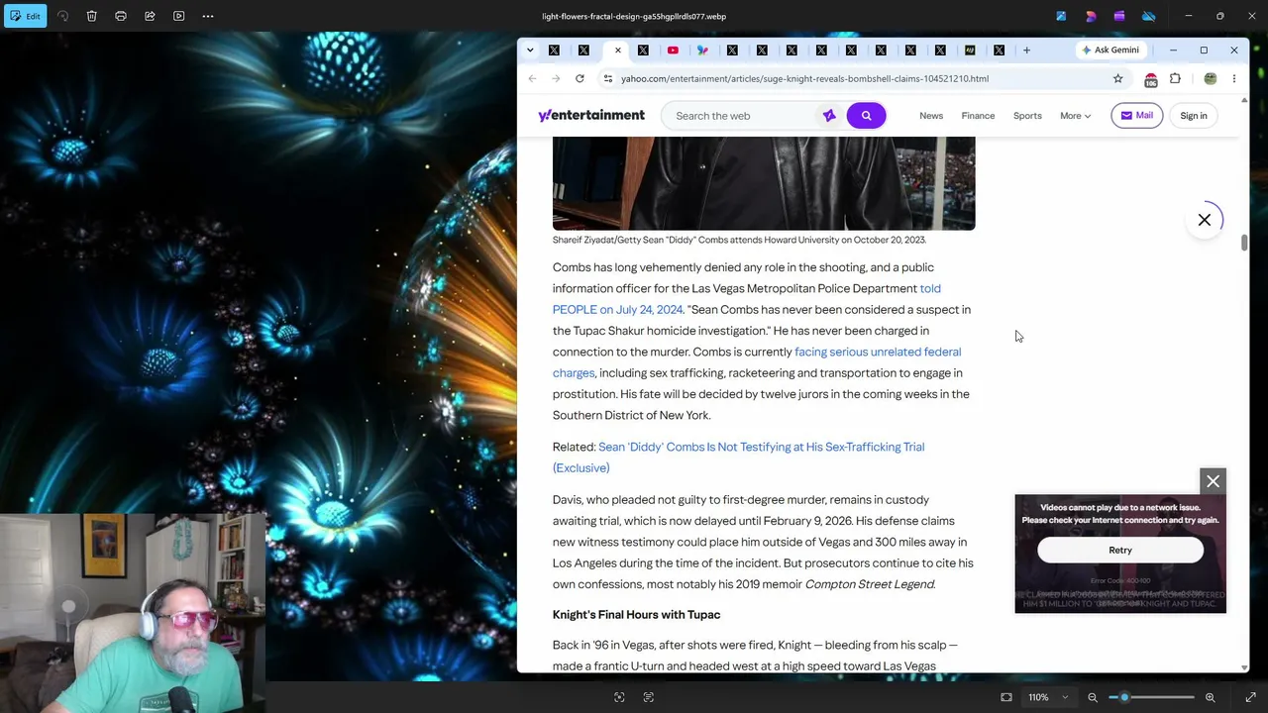The image size is (1268, 713).
Task: Submit search with purple magnifier button
Action: pyautogui.click(x=866, y=116)
